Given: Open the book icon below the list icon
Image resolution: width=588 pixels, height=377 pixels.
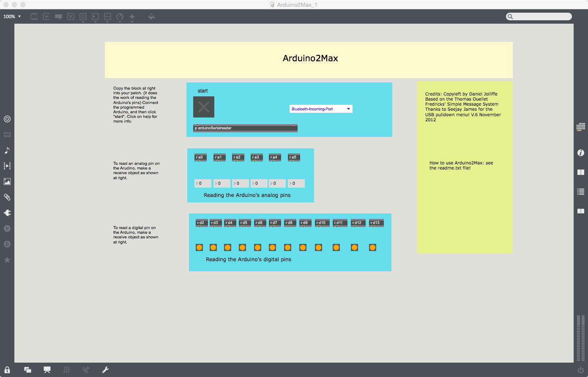Looking at the screenshot, I should tap(581, 211).
